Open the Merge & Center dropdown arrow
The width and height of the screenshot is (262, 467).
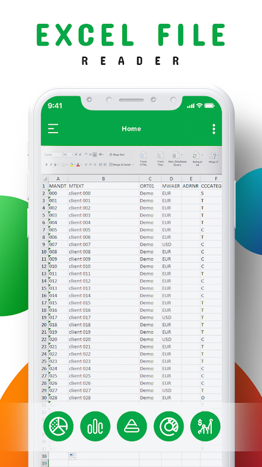pos(133,165)
